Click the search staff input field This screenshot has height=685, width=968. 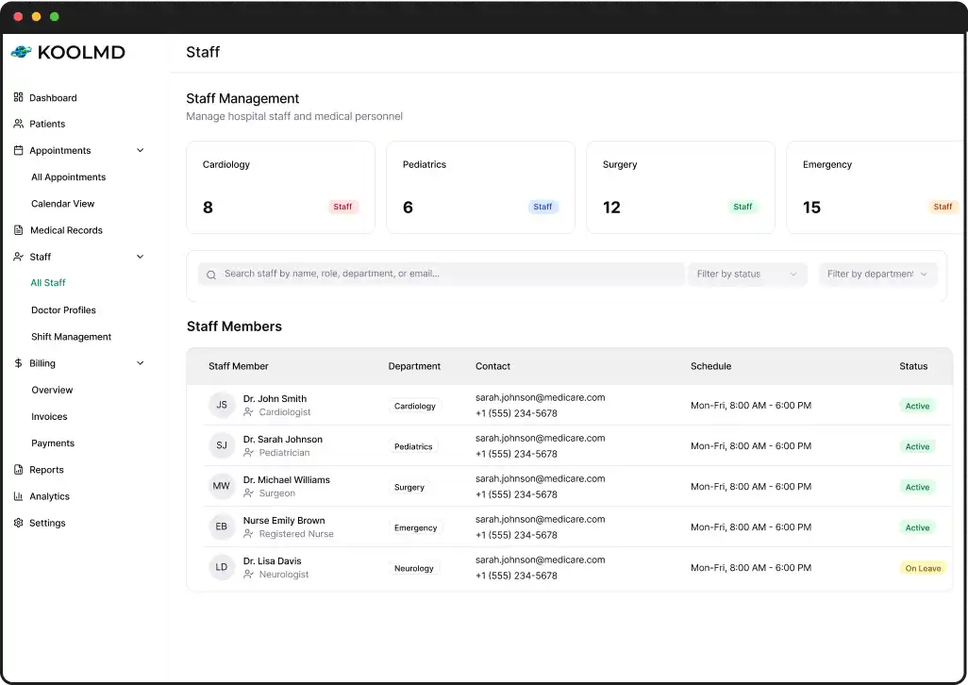[x=441, y=274]
